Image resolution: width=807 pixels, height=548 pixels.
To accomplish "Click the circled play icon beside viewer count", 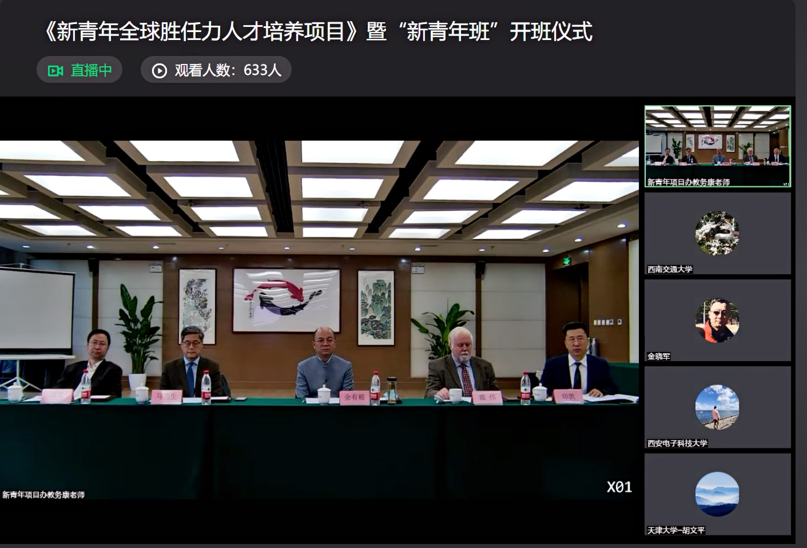I will coord(159,70).
